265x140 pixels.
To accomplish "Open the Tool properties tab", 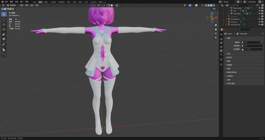I will click(x=221, y=34).
